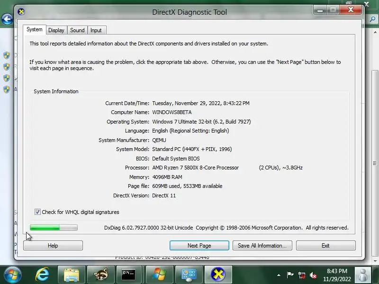
Task: Open the Windows Start orb
Action: pos(12,275)
